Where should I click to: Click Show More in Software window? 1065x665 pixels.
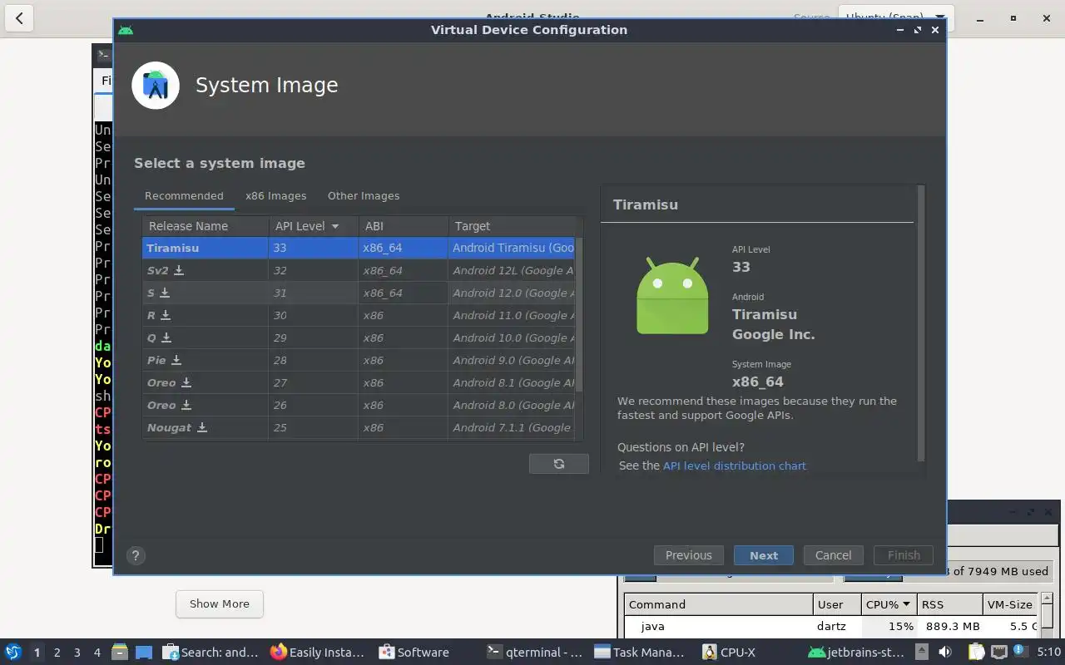(x=220, y=603)
